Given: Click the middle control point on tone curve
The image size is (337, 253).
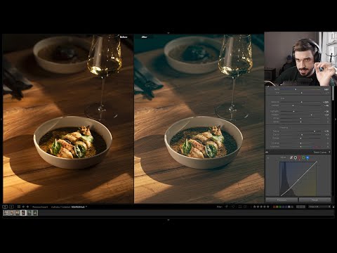Looking at the screenshot, I should (x=298, y=181).
